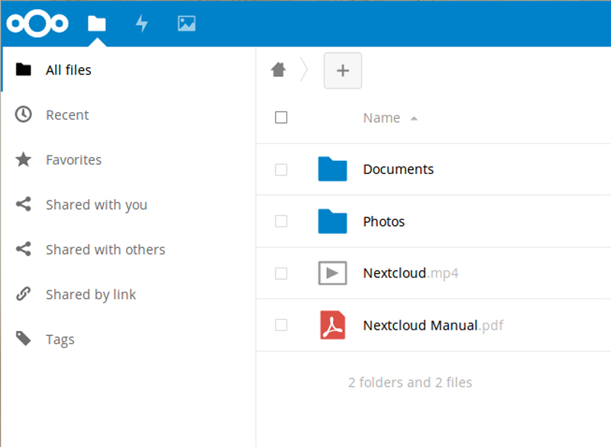Open the Activity lightning bolt icon

tap(142, 24)
